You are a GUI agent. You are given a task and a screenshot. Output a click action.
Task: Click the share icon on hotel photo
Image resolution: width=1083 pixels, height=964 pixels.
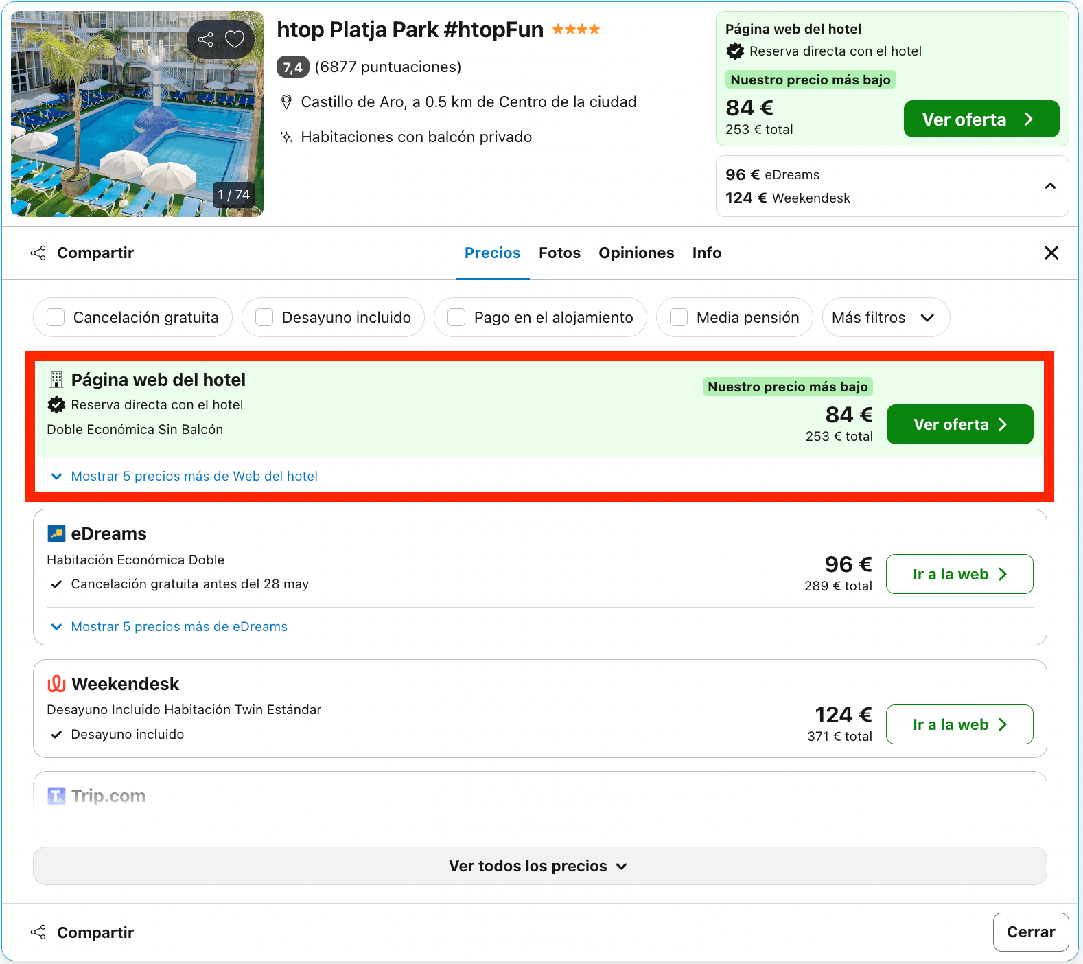pos(206,39)
